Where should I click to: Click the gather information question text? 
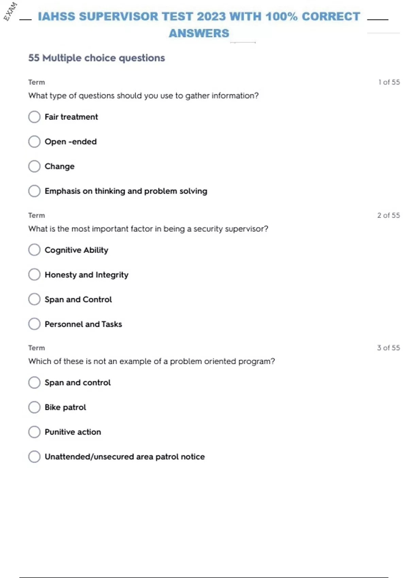coord(143,96)
